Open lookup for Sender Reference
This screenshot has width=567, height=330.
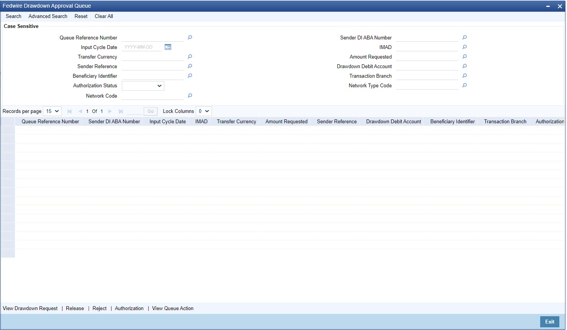190,66
